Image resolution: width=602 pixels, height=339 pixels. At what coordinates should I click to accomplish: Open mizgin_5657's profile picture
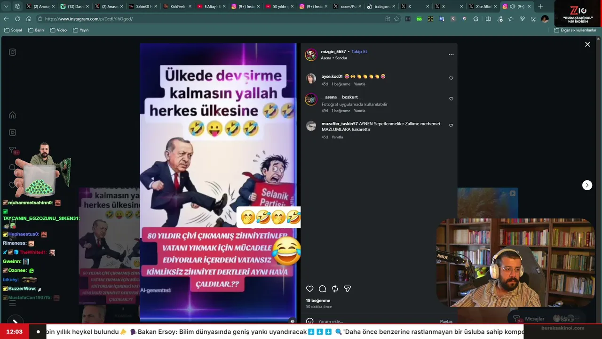click(311, 55)
